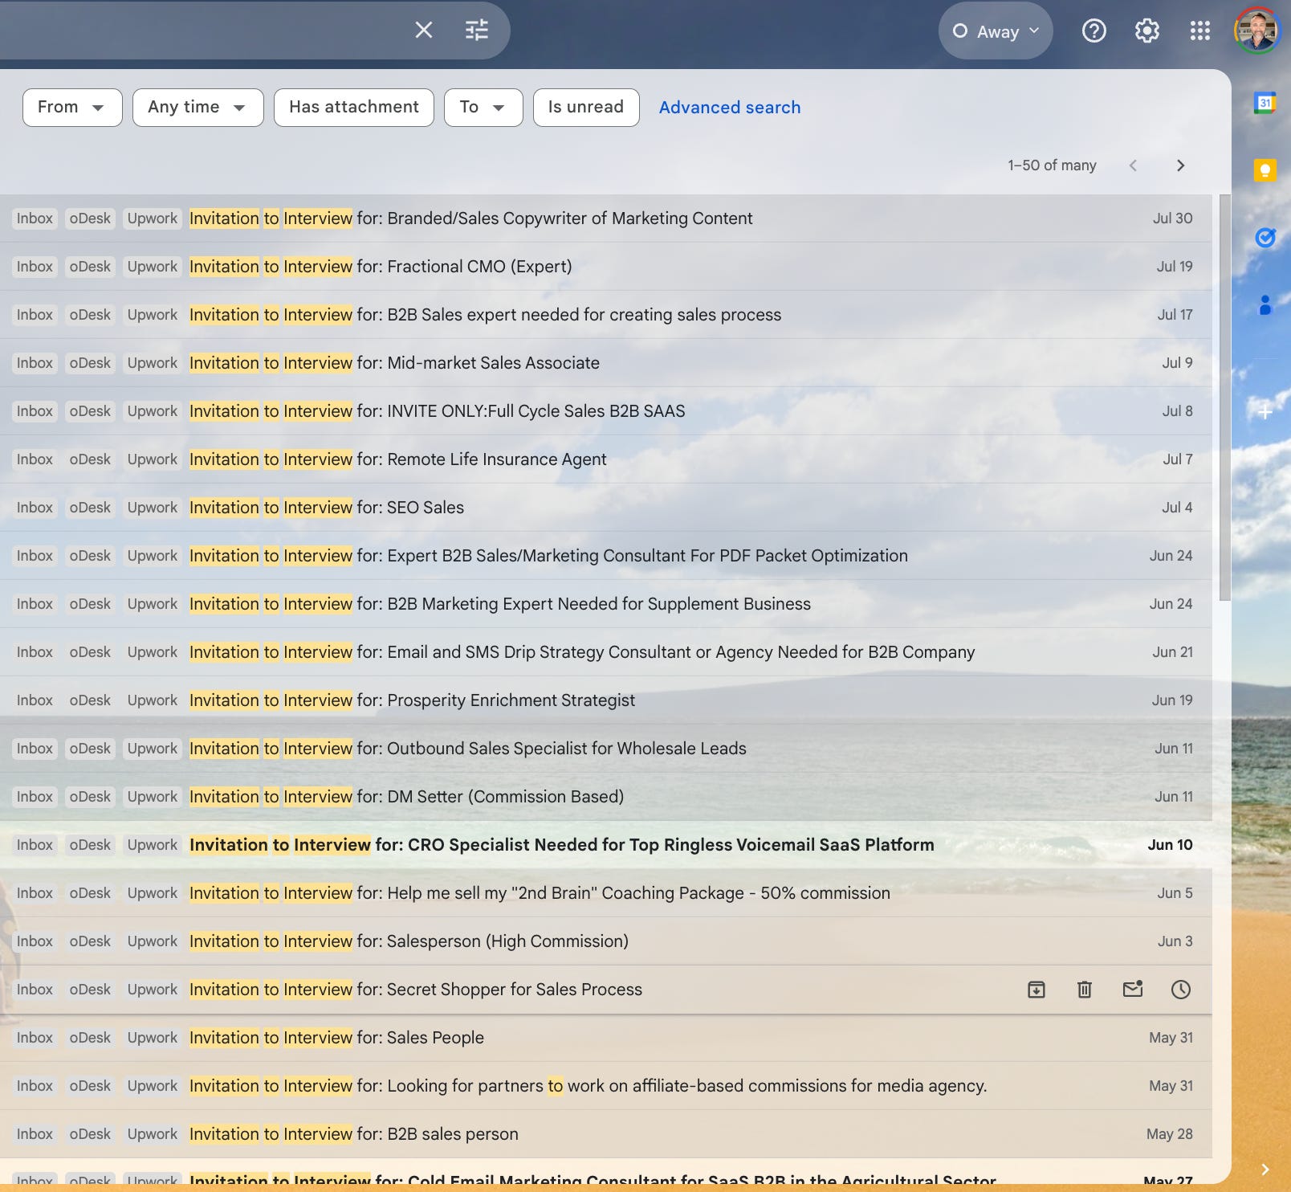Viewport: 1291px width, 1192px height.
Task: Open Google Keep side panel
Action: pos(1265,170)
